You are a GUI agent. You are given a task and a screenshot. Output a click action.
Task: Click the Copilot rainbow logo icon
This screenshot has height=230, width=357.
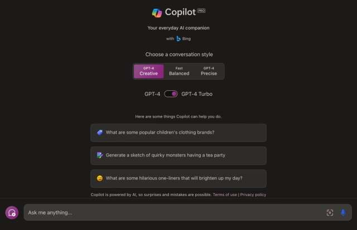coord(157,13)
